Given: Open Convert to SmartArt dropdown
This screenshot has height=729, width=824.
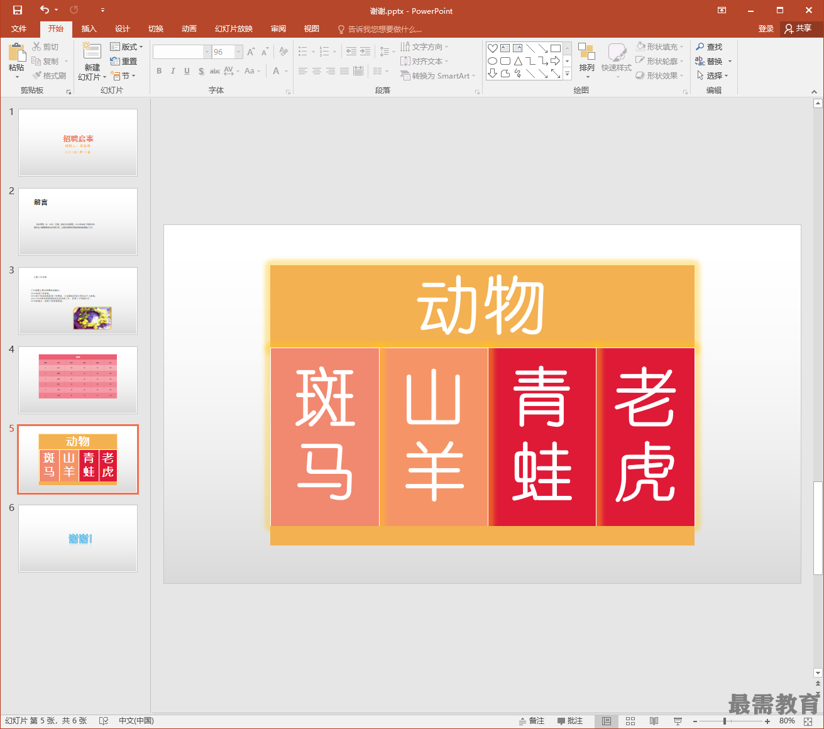Looking at the screenshot, I should point(438,76).
